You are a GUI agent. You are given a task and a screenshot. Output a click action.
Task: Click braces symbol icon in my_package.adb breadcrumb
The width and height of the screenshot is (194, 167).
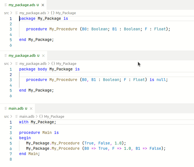pyautogui.click(x=53, y=64)
